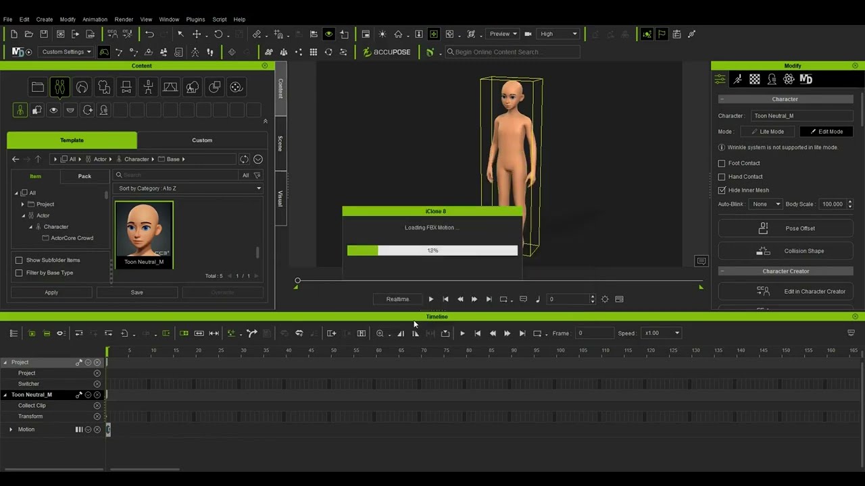
Task: Enable the Hand Contact checkbox
Action: tap(722, 177)
